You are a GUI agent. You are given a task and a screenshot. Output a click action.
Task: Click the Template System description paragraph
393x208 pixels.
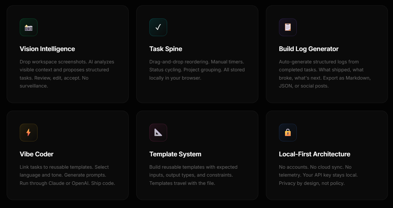pos(193,175)
